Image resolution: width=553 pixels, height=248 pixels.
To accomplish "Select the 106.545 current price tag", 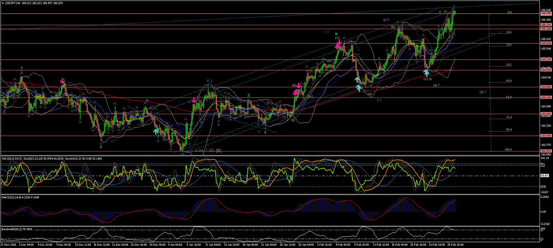I will 546,14.
